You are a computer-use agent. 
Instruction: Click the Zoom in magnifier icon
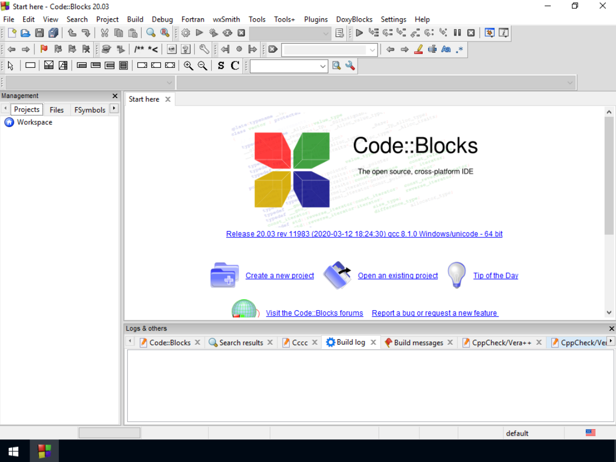188,66
